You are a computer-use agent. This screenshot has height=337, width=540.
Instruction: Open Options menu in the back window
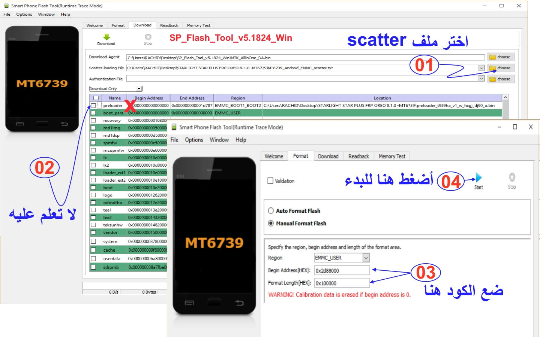point(24,14)
